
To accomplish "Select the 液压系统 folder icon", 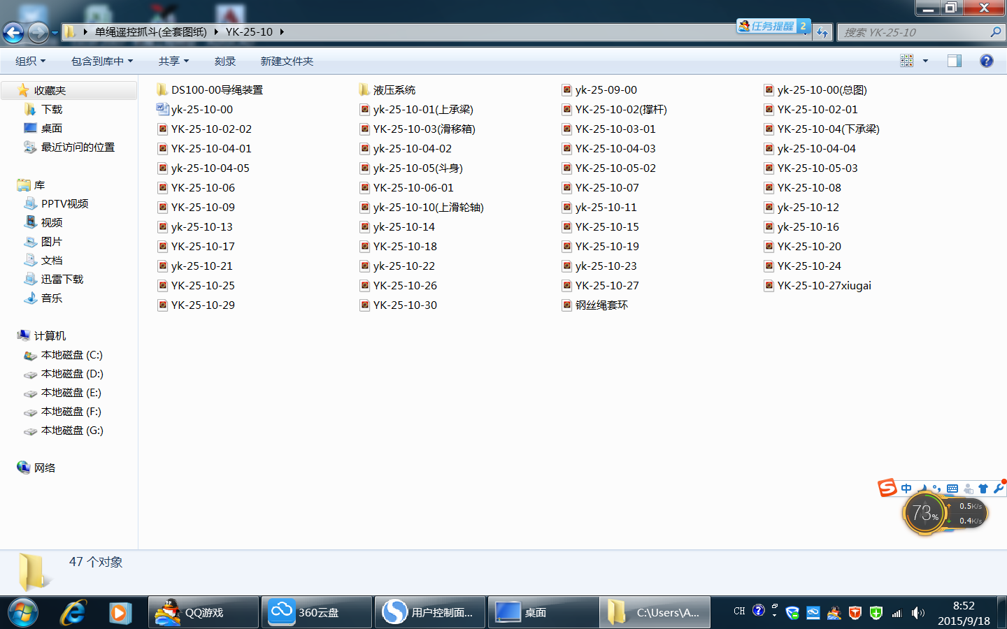I will pos(364,89).
